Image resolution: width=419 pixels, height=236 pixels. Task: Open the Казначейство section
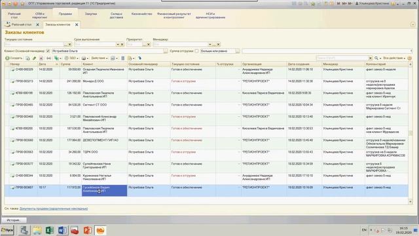(141, 14)
